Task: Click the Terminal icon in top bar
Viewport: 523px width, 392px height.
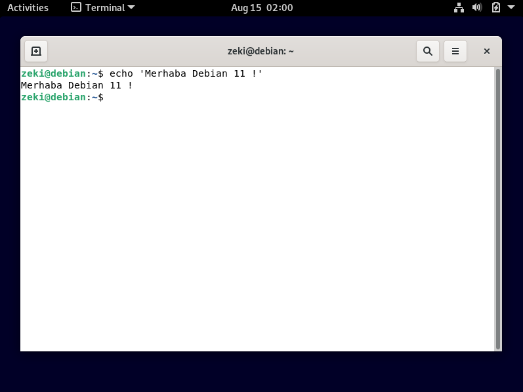Action: 76,8
